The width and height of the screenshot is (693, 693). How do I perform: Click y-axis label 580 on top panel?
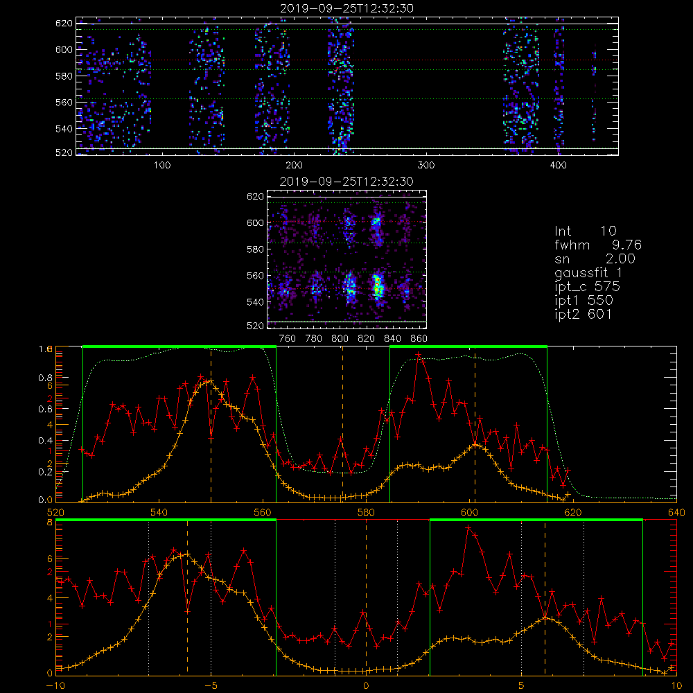point(64,76)
